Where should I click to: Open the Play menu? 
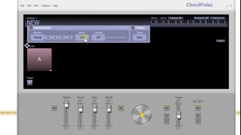tap(37, 6)
